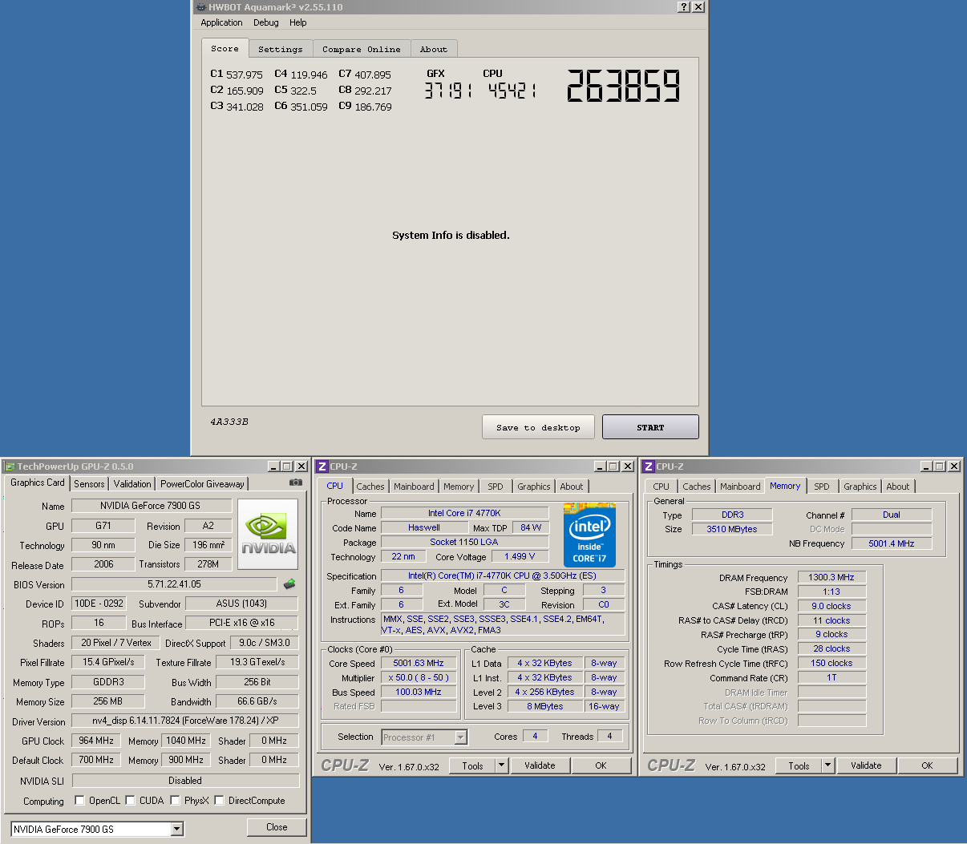Click the Core Voltage value 1.499 V

pos(520,556)
